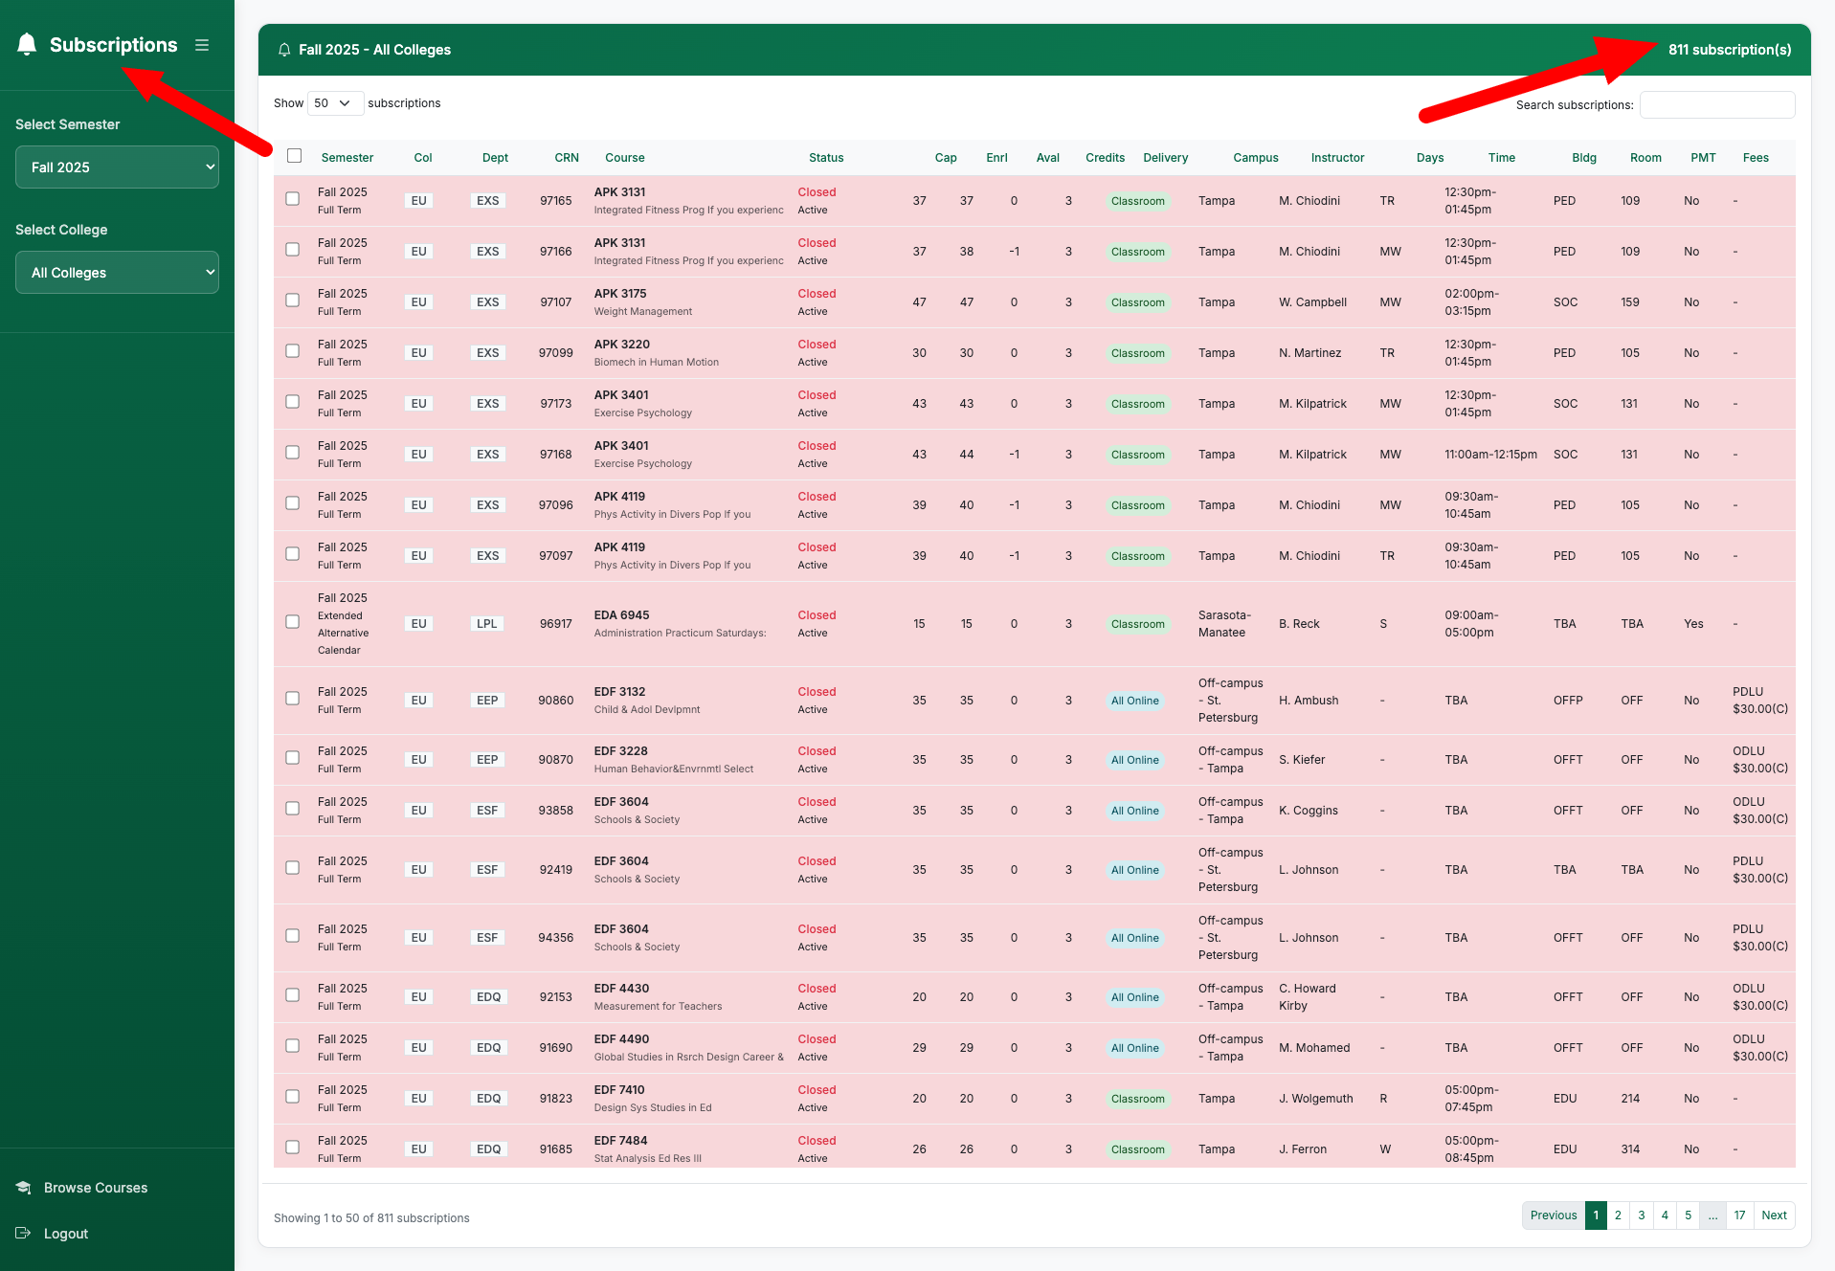The height and width of the screenshot is (1271, 1835).
Task: Click instructor name 'W. Campbell'
Action: point(1312,302)
